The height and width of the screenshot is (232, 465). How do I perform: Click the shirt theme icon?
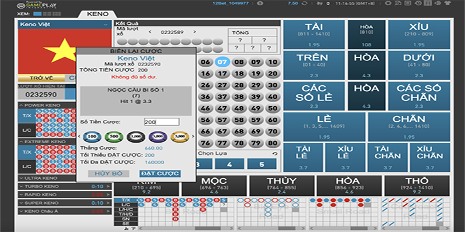point(448,3)
